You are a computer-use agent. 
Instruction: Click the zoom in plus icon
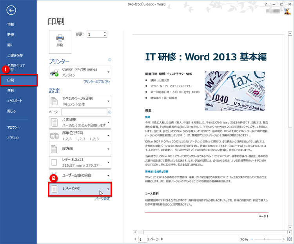(x=284, y=239)
